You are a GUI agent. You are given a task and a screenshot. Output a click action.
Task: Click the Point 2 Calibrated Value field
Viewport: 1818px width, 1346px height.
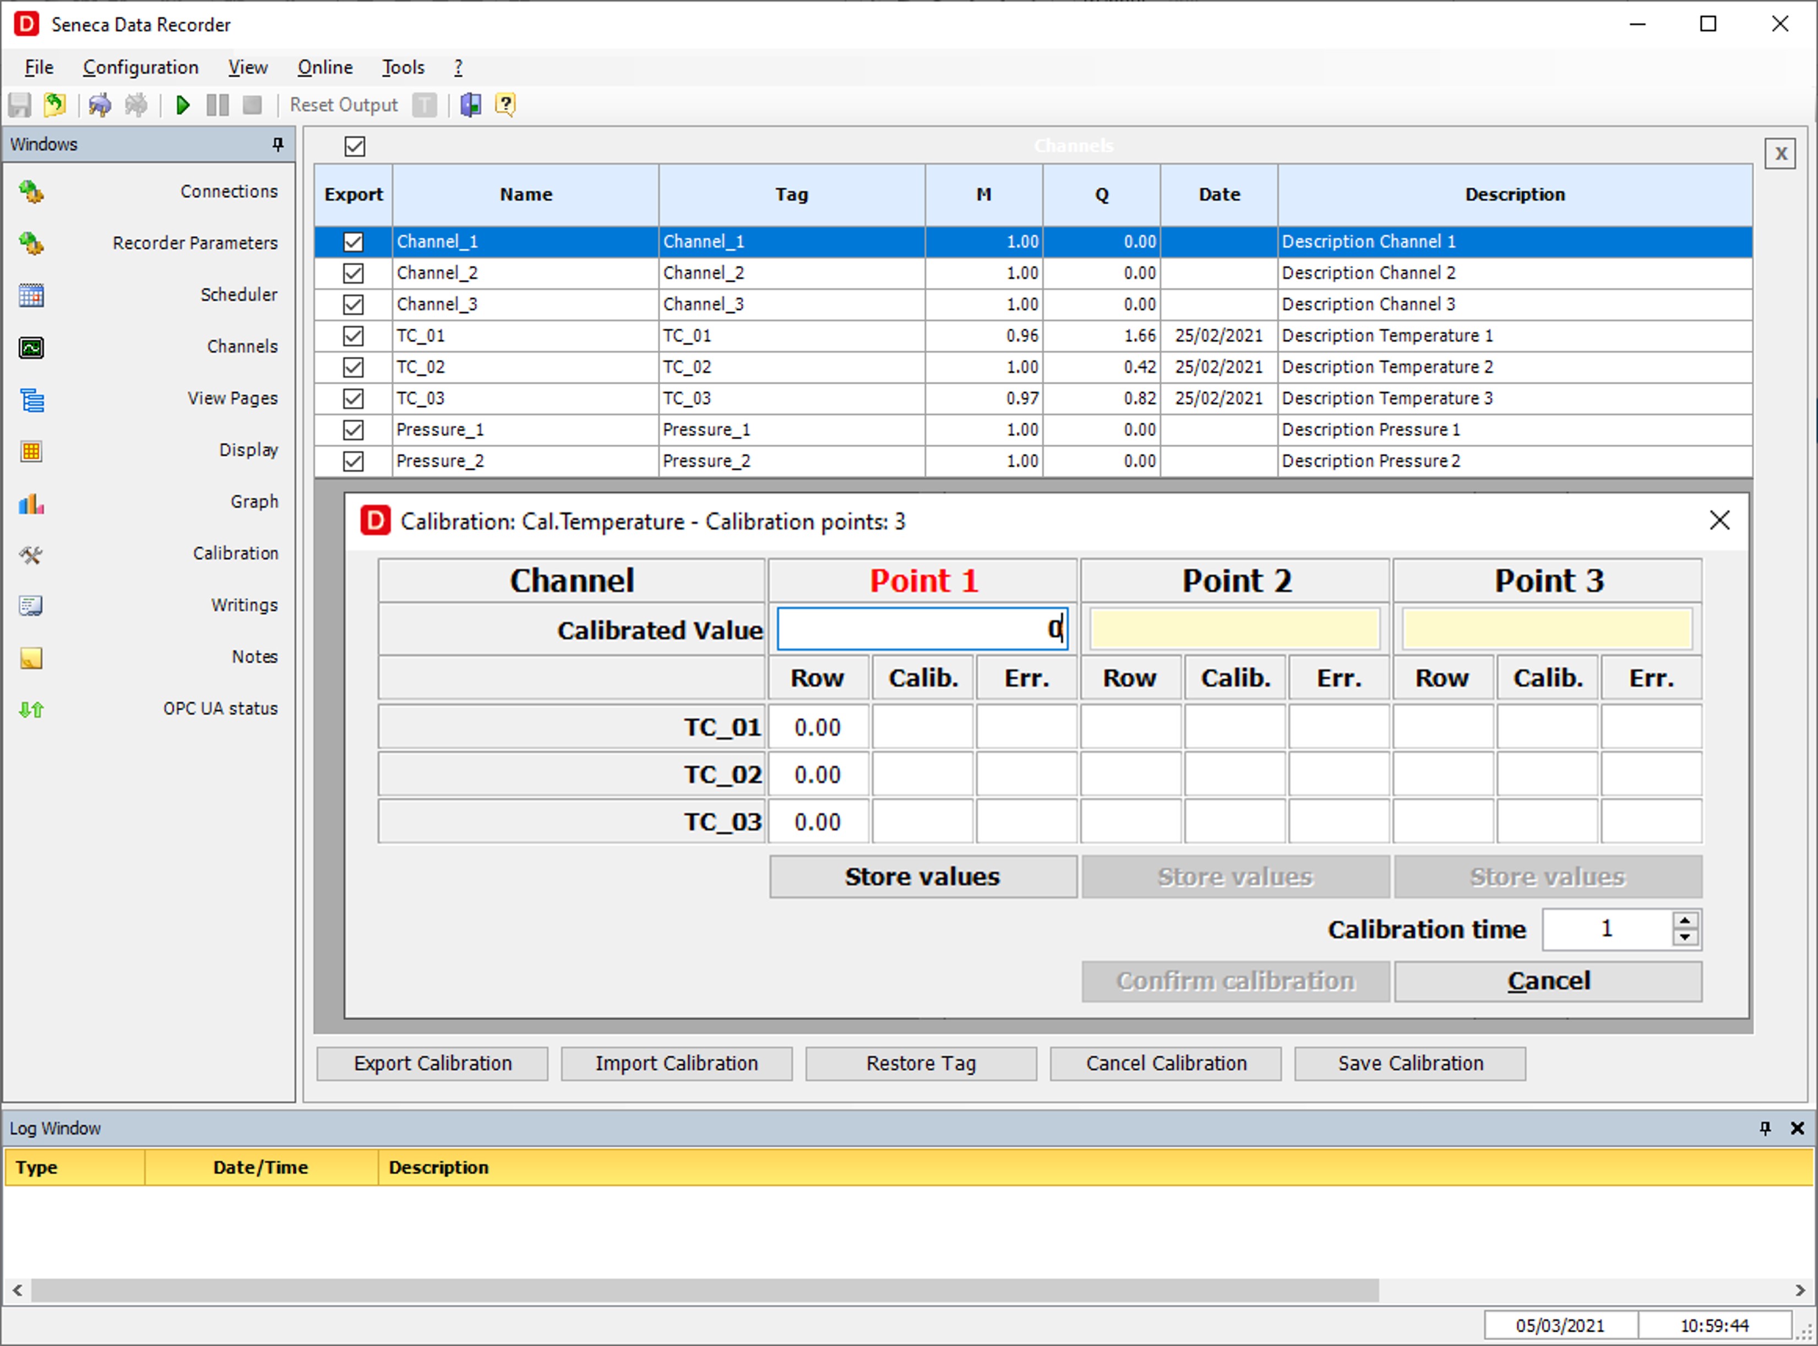(1234, 629)
